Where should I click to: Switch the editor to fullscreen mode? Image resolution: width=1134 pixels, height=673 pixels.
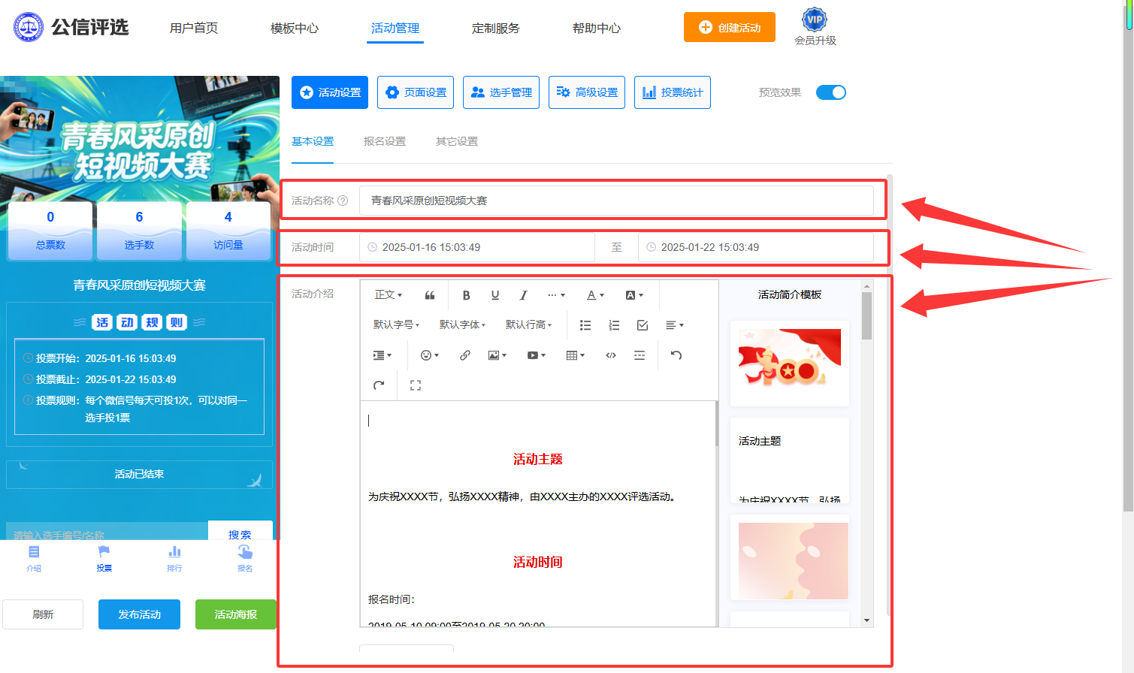(416, 385)
